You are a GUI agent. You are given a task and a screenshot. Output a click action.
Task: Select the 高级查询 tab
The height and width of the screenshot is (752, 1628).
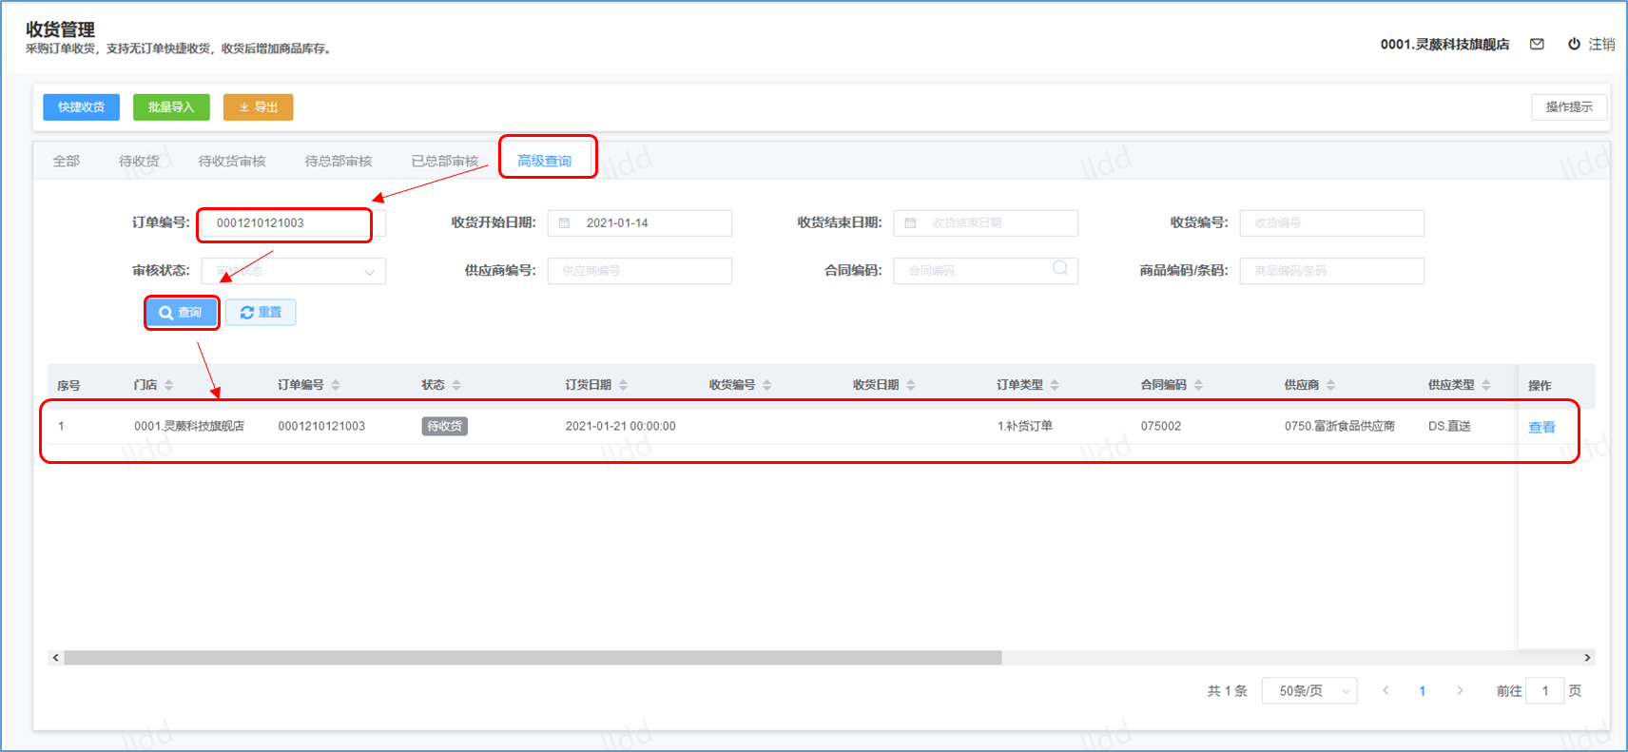[x=545, y=161]
